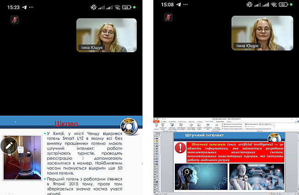299x195 pixels.
Task: Open the red File tab in PowerPoint
Action: [x=156, y=121]
